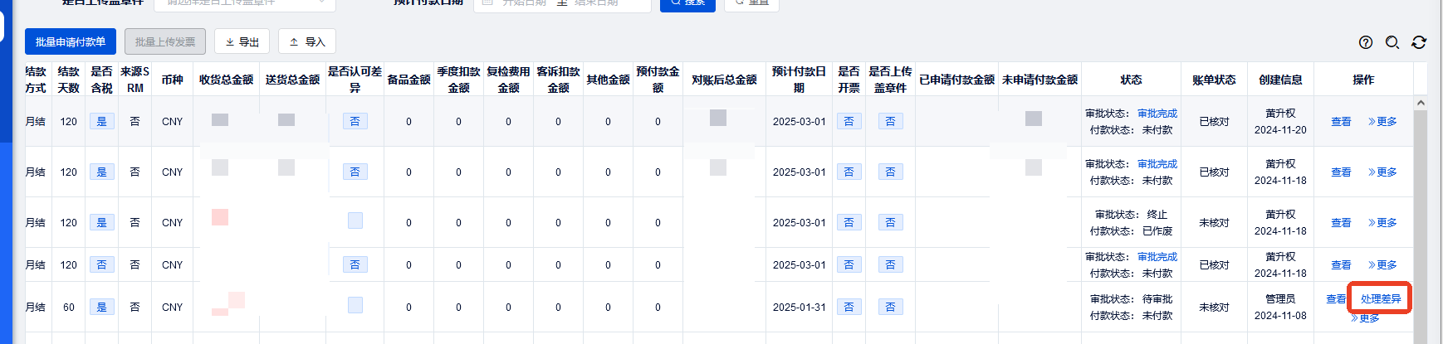Click date 2025-01-31 in the 管理员 row
1443x344 pixels.
(x=799, y=308)
